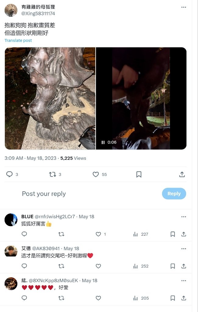
Task: Repost the main post with 3 reposts
Action: [52, 175]
